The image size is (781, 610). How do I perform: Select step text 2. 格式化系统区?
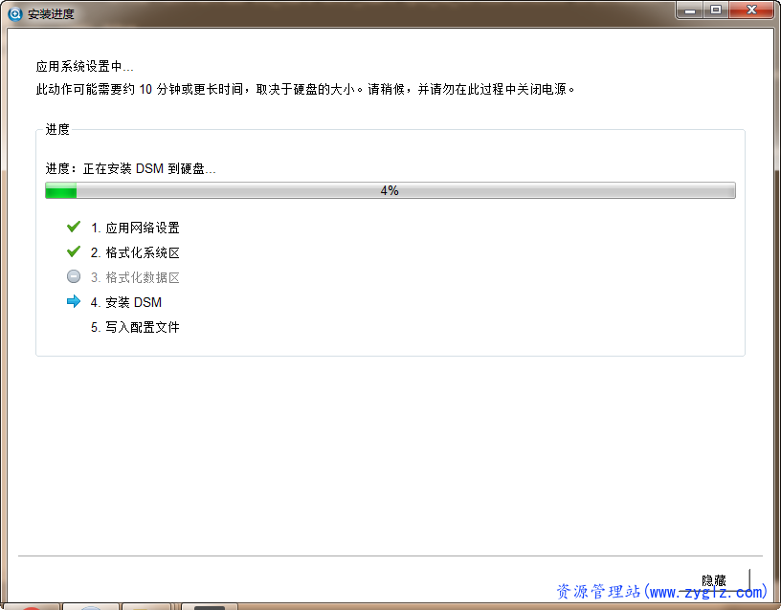click(135, 252)
